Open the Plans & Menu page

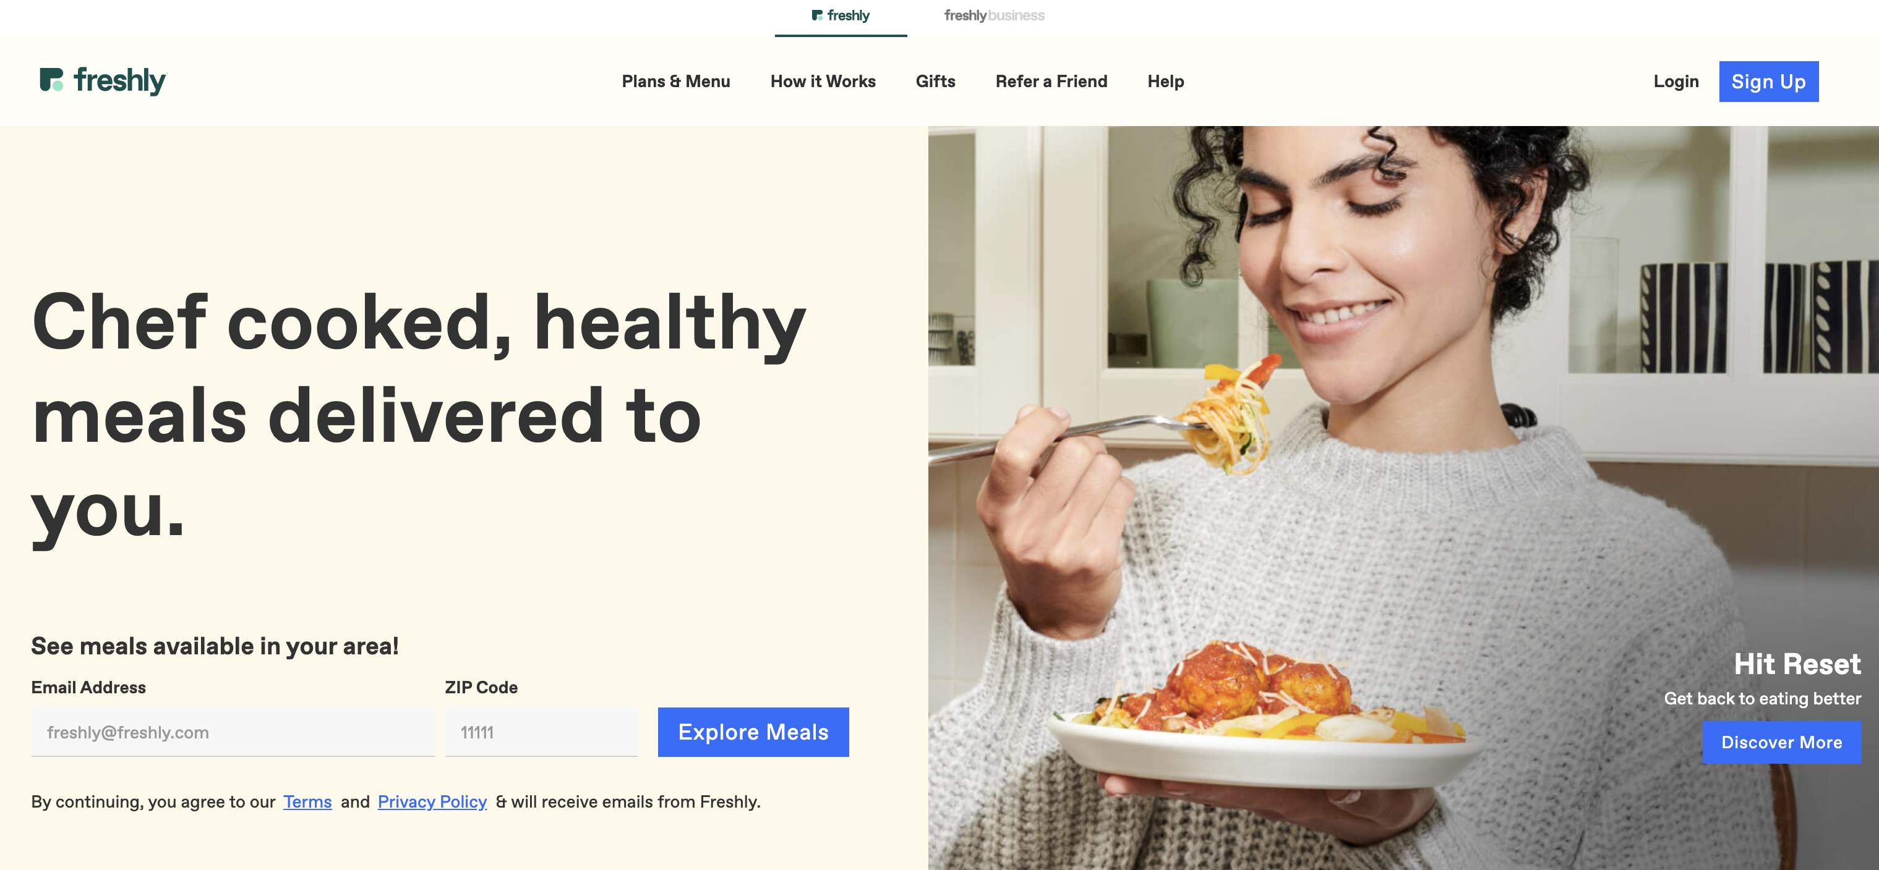coord(675,82)
